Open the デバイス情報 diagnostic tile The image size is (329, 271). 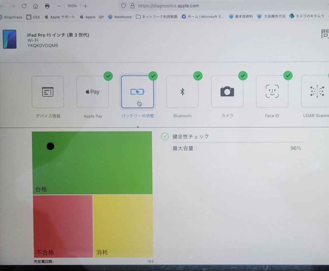48,92
